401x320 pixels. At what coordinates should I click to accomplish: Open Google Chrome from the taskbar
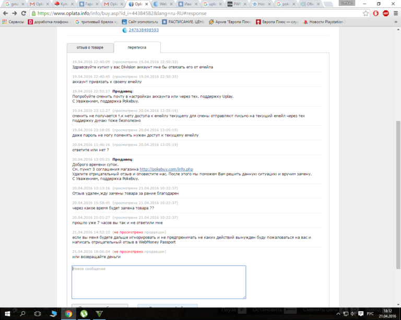[68, 314]
